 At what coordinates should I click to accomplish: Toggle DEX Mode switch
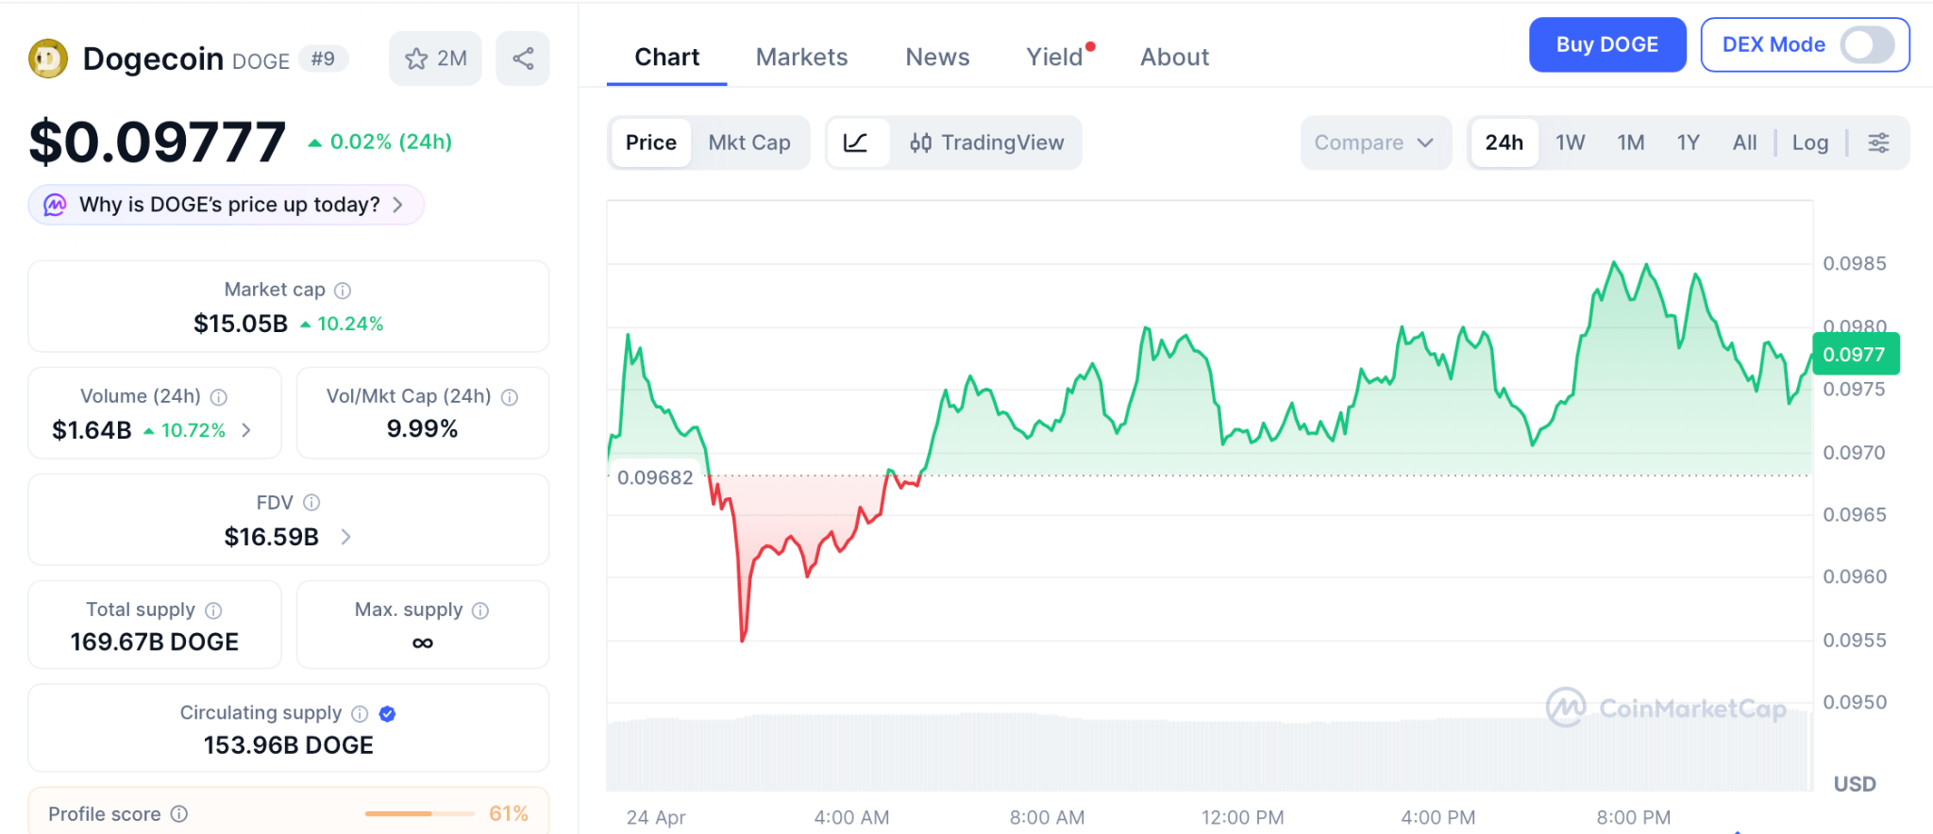(x=1866, y=44)
